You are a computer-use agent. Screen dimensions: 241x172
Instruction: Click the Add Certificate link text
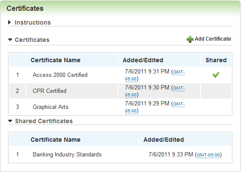213,39
